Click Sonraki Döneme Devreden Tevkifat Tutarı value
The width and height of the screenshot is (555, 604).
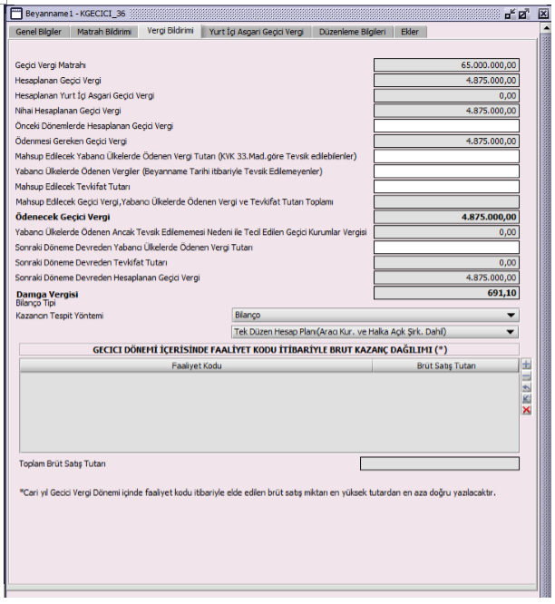(x=446, y=263)
